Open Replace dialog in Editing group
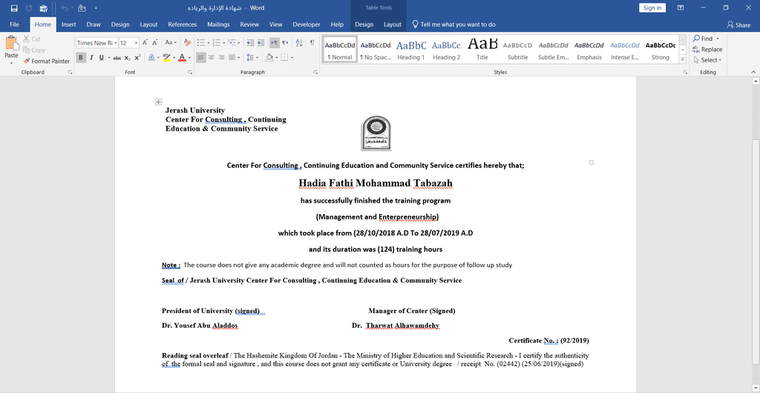760x393 pixels. tap(707, 50)
